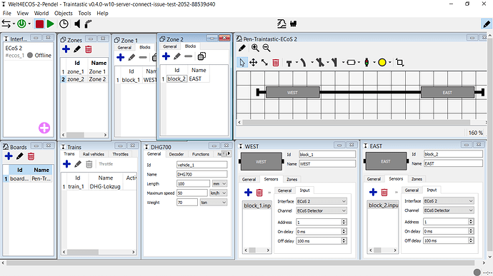Viewport: 493px width, 276px height.
Task: Click the Name field showing DHG700
Action: tap(202, 174)
